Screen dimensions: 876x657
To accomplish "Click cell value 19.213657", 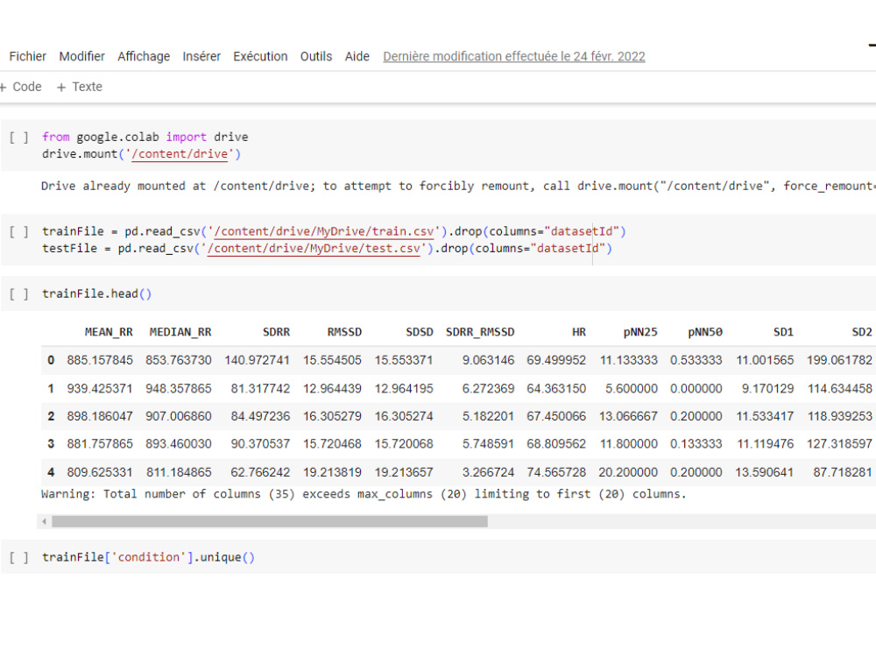I will click(x=404, y=473).
